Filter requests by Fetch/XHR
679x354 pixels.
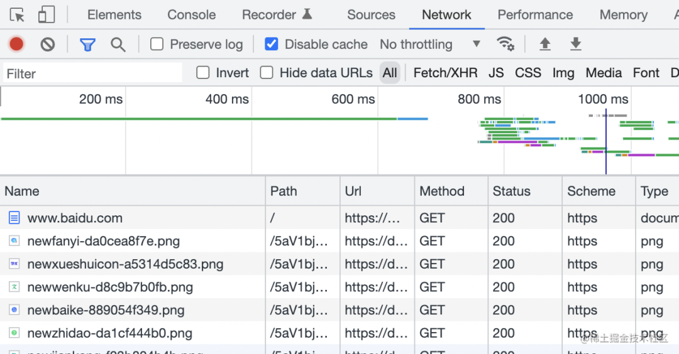(x=445, y=73)
